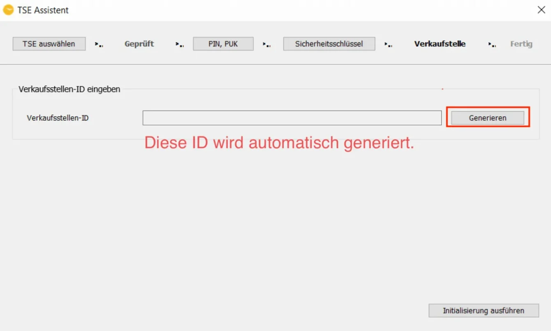The image size is (551, 331).
Task: Close the TSE Assistent window
Action: [x=541, y=10]
